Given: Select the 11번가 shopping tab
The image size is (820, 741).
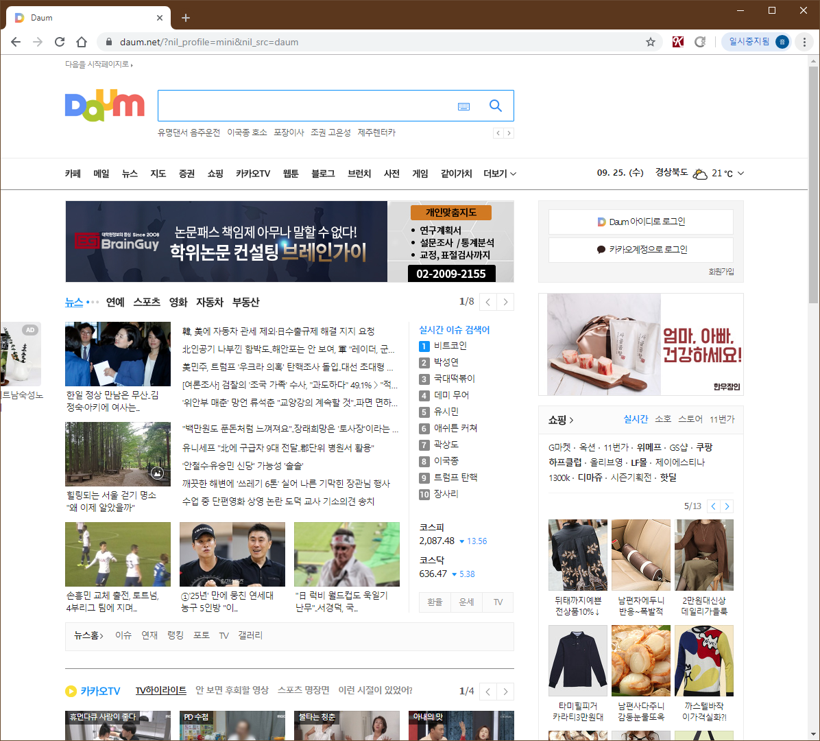Looking at the screenshot, I should point(722,419).
